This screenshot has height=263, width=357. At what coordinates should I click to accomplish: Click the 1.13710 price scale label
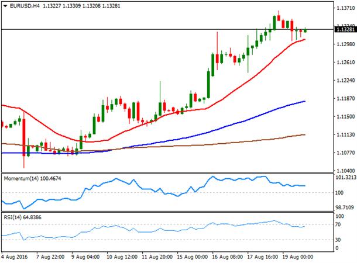(x=346, y=8)
